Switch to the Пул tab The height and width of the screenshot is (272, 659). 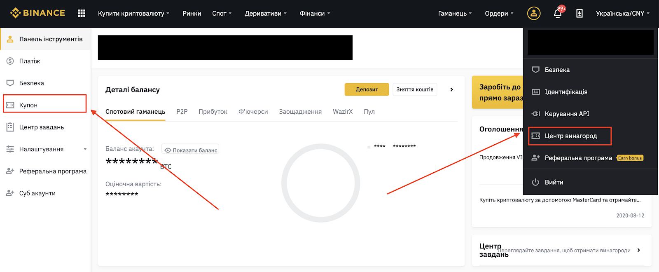(369, 112)
